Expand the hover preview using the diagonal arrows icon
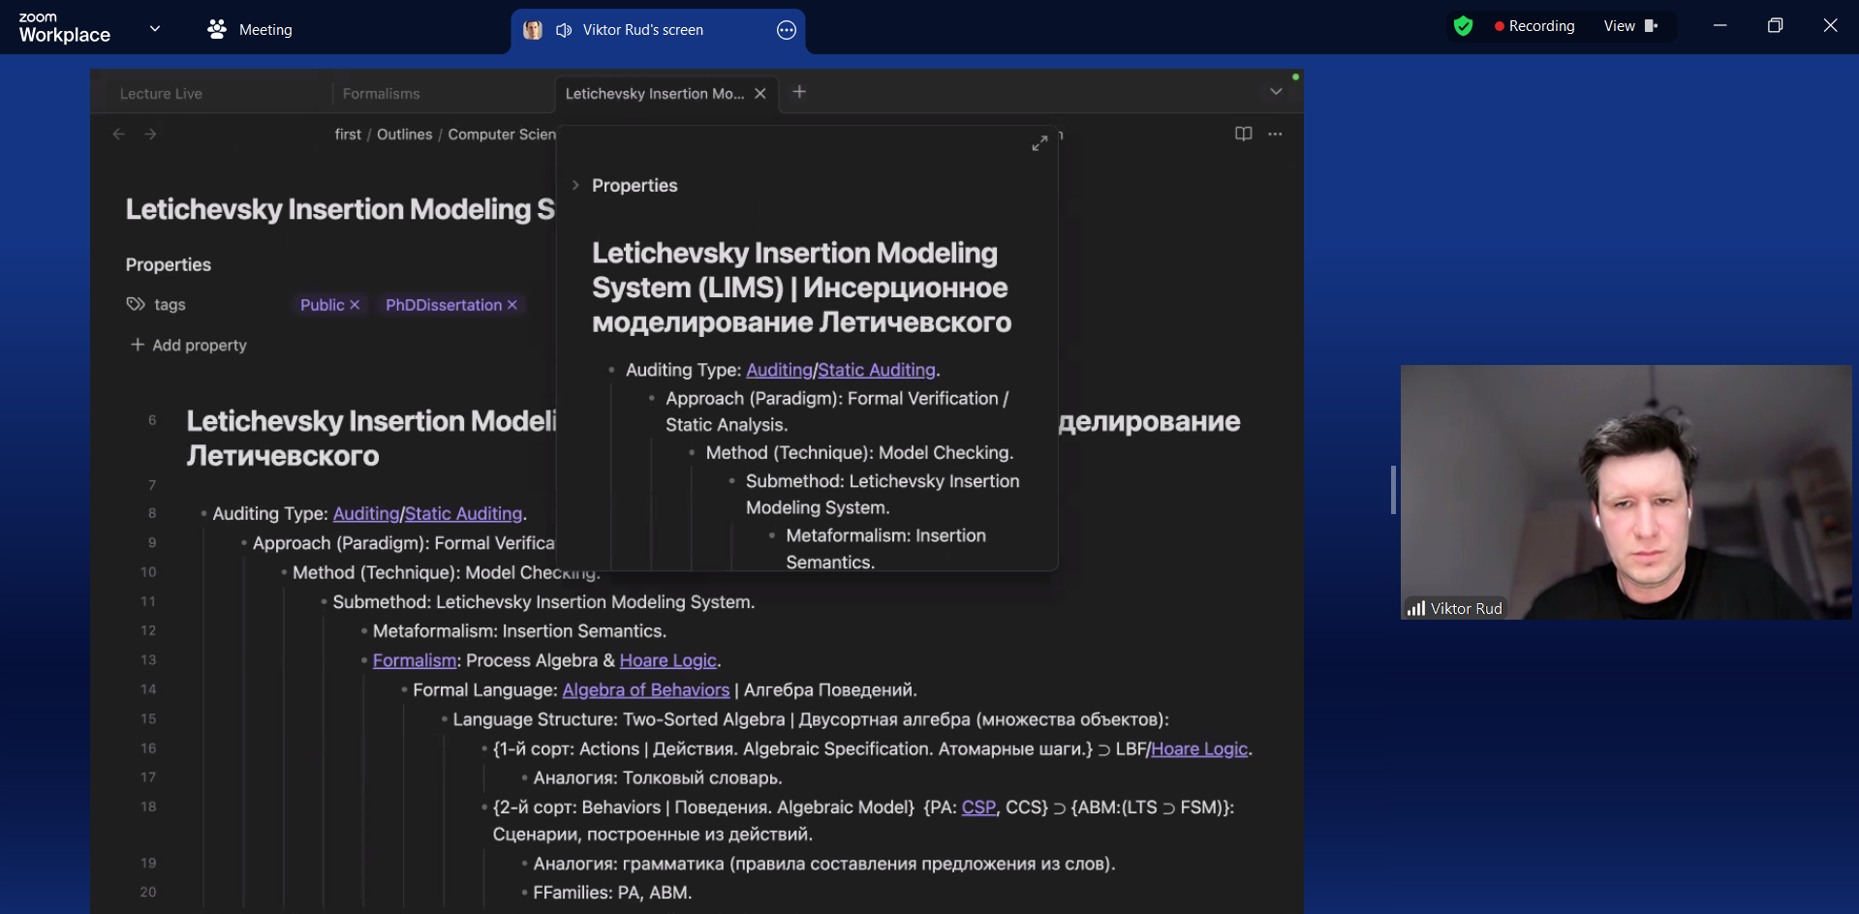1859x914 pixels. tap(1040, 142)
